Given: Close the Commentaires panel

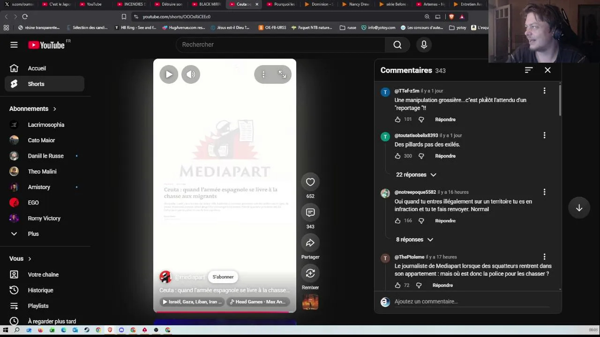Looking at the screenshot, I should tap(547, 70).
